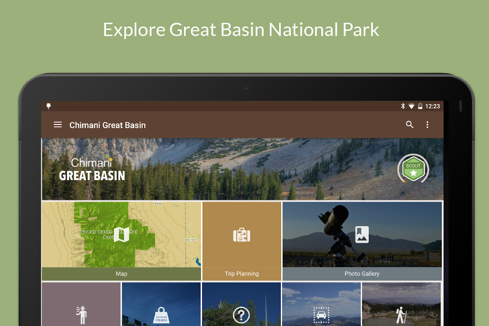Tap the Wi-Fi status bar icon
Viewport: 489px width, 326px height.
(x=412, y=106)
